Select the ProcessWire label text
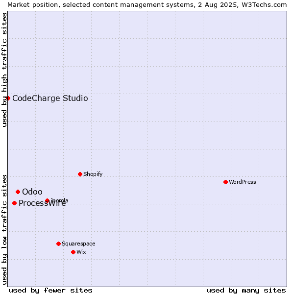 point(42,203)
